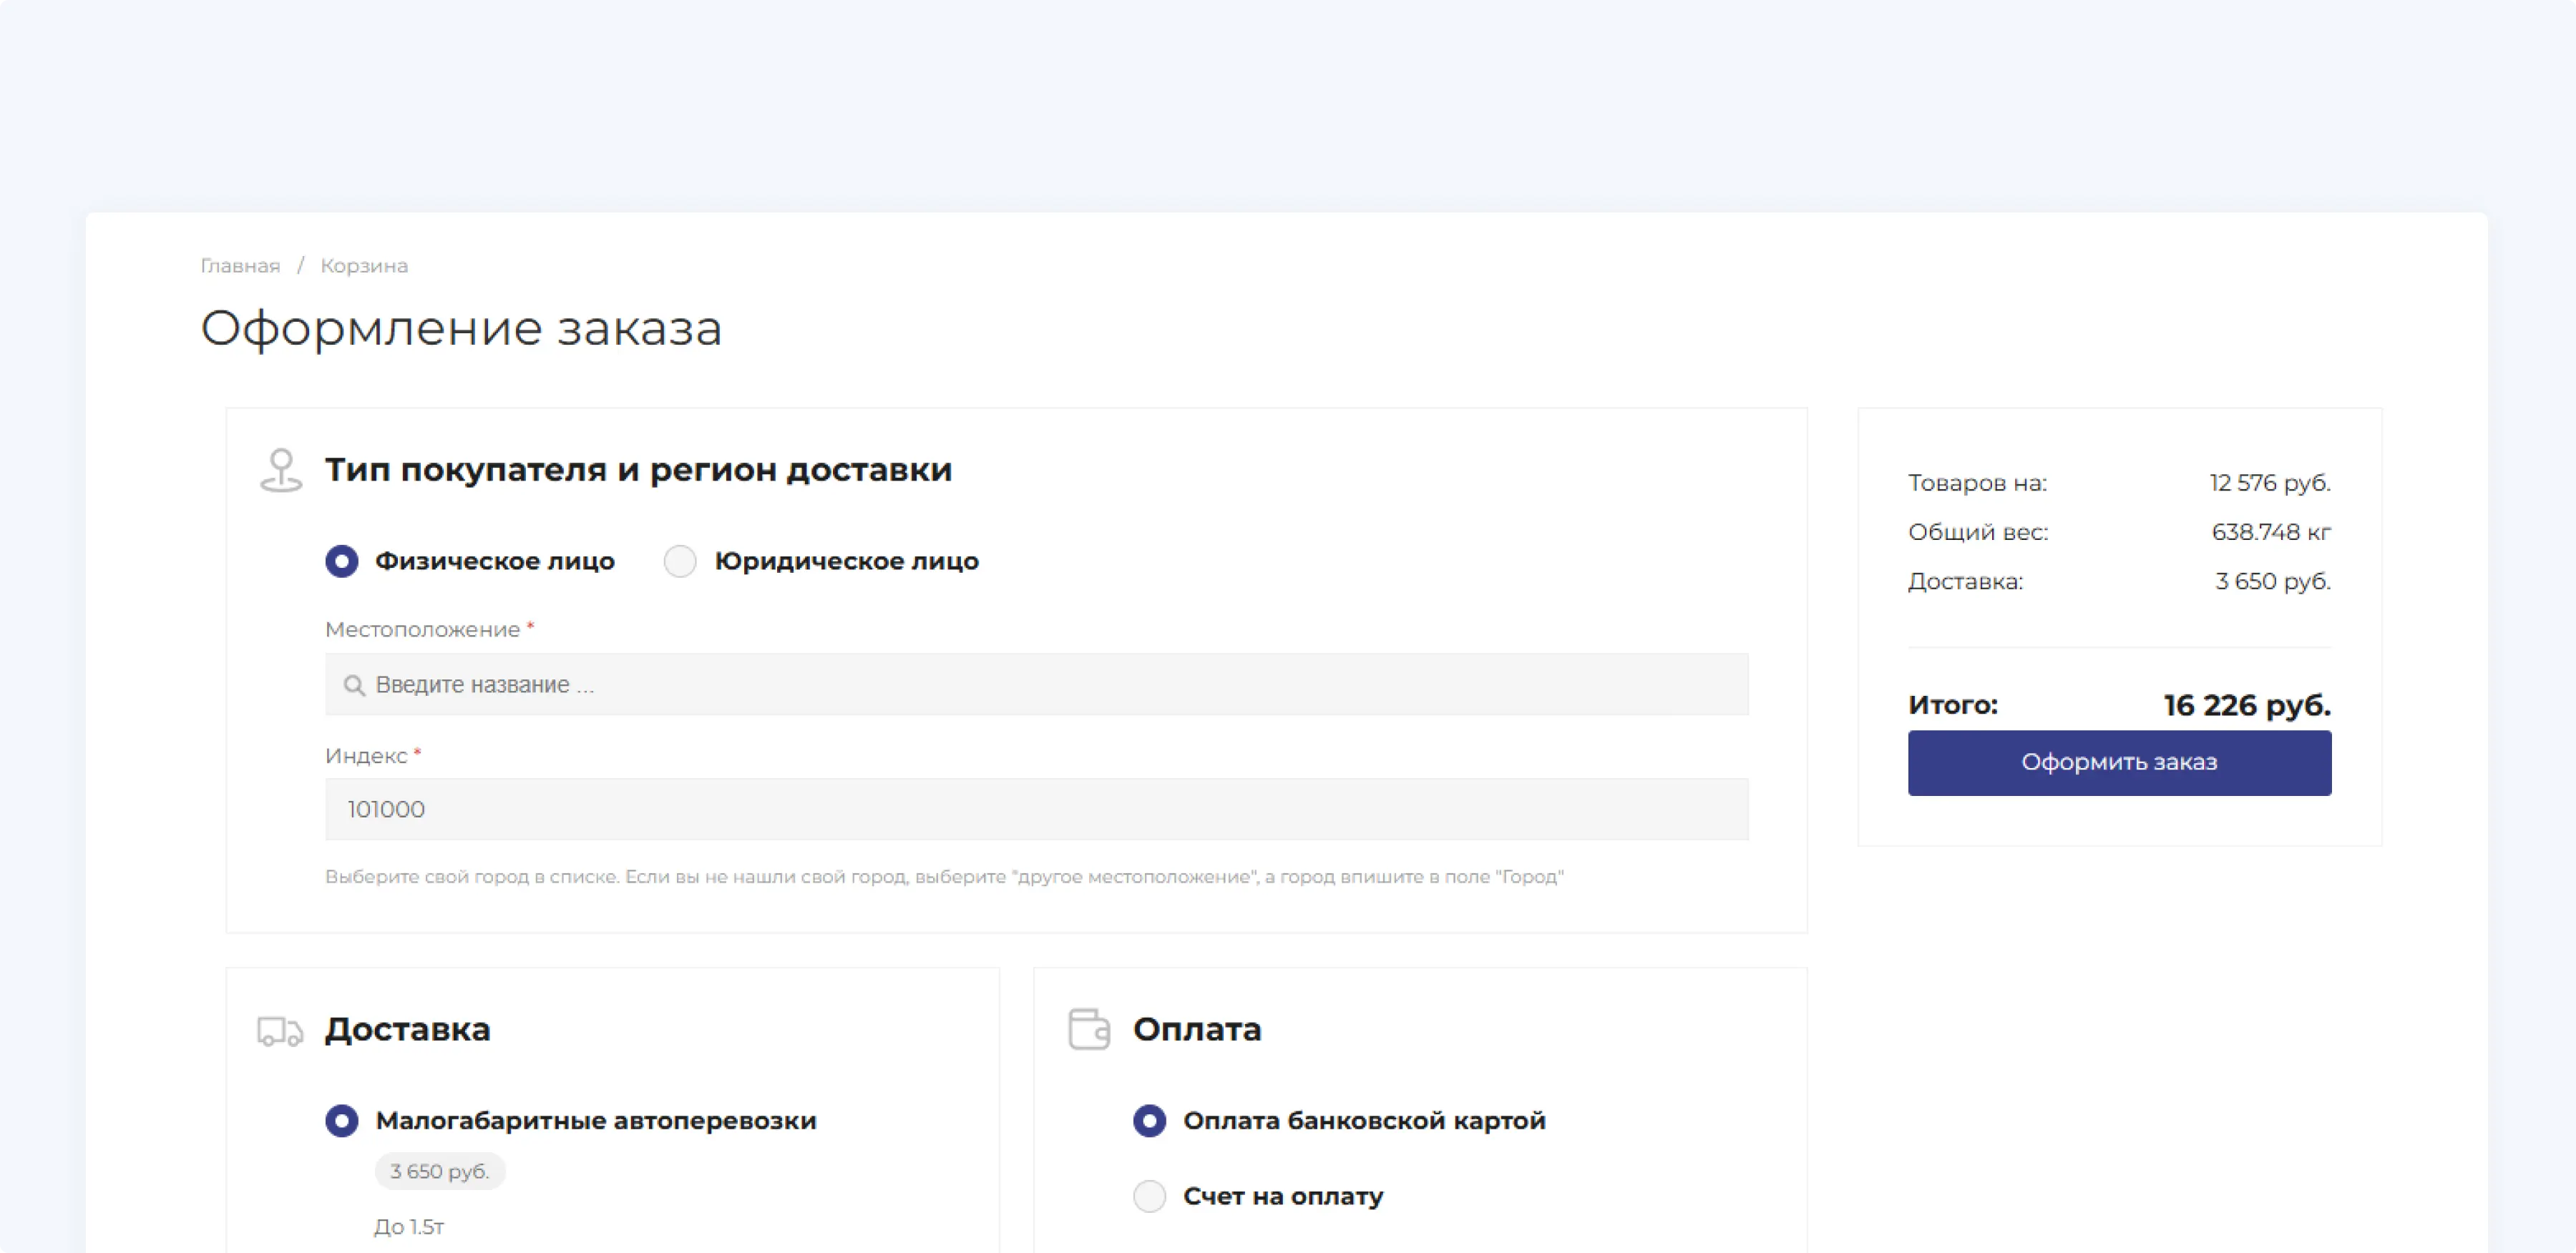The height and width of the screenshot is (1253, 2576).
Task: Click the search magnifier in location field
Action: click(353, 685)
